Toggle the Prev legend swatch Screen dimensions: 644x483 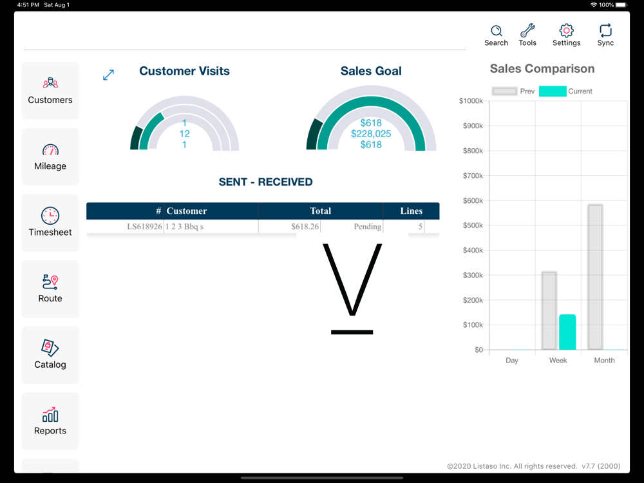504,91
